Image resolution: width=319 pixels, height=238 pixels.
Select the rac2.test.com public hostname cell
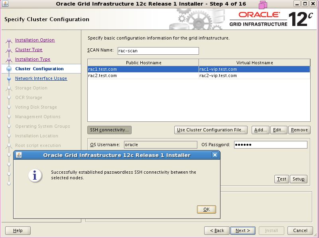[x=143, y=75]
